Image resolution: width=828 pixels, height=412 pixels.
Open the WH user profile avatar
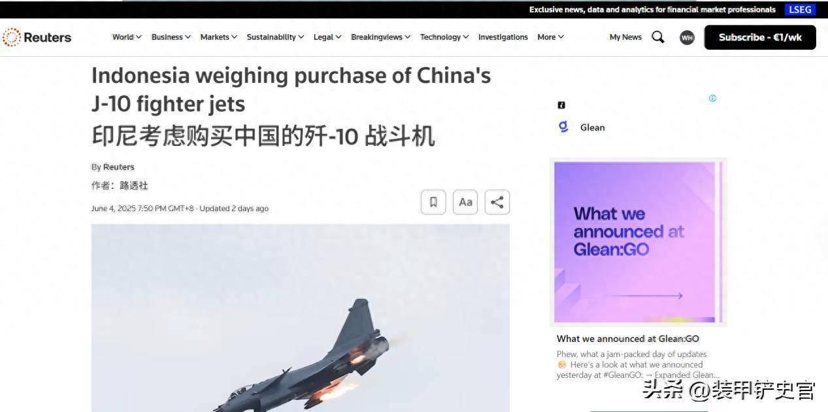(687, 37)
